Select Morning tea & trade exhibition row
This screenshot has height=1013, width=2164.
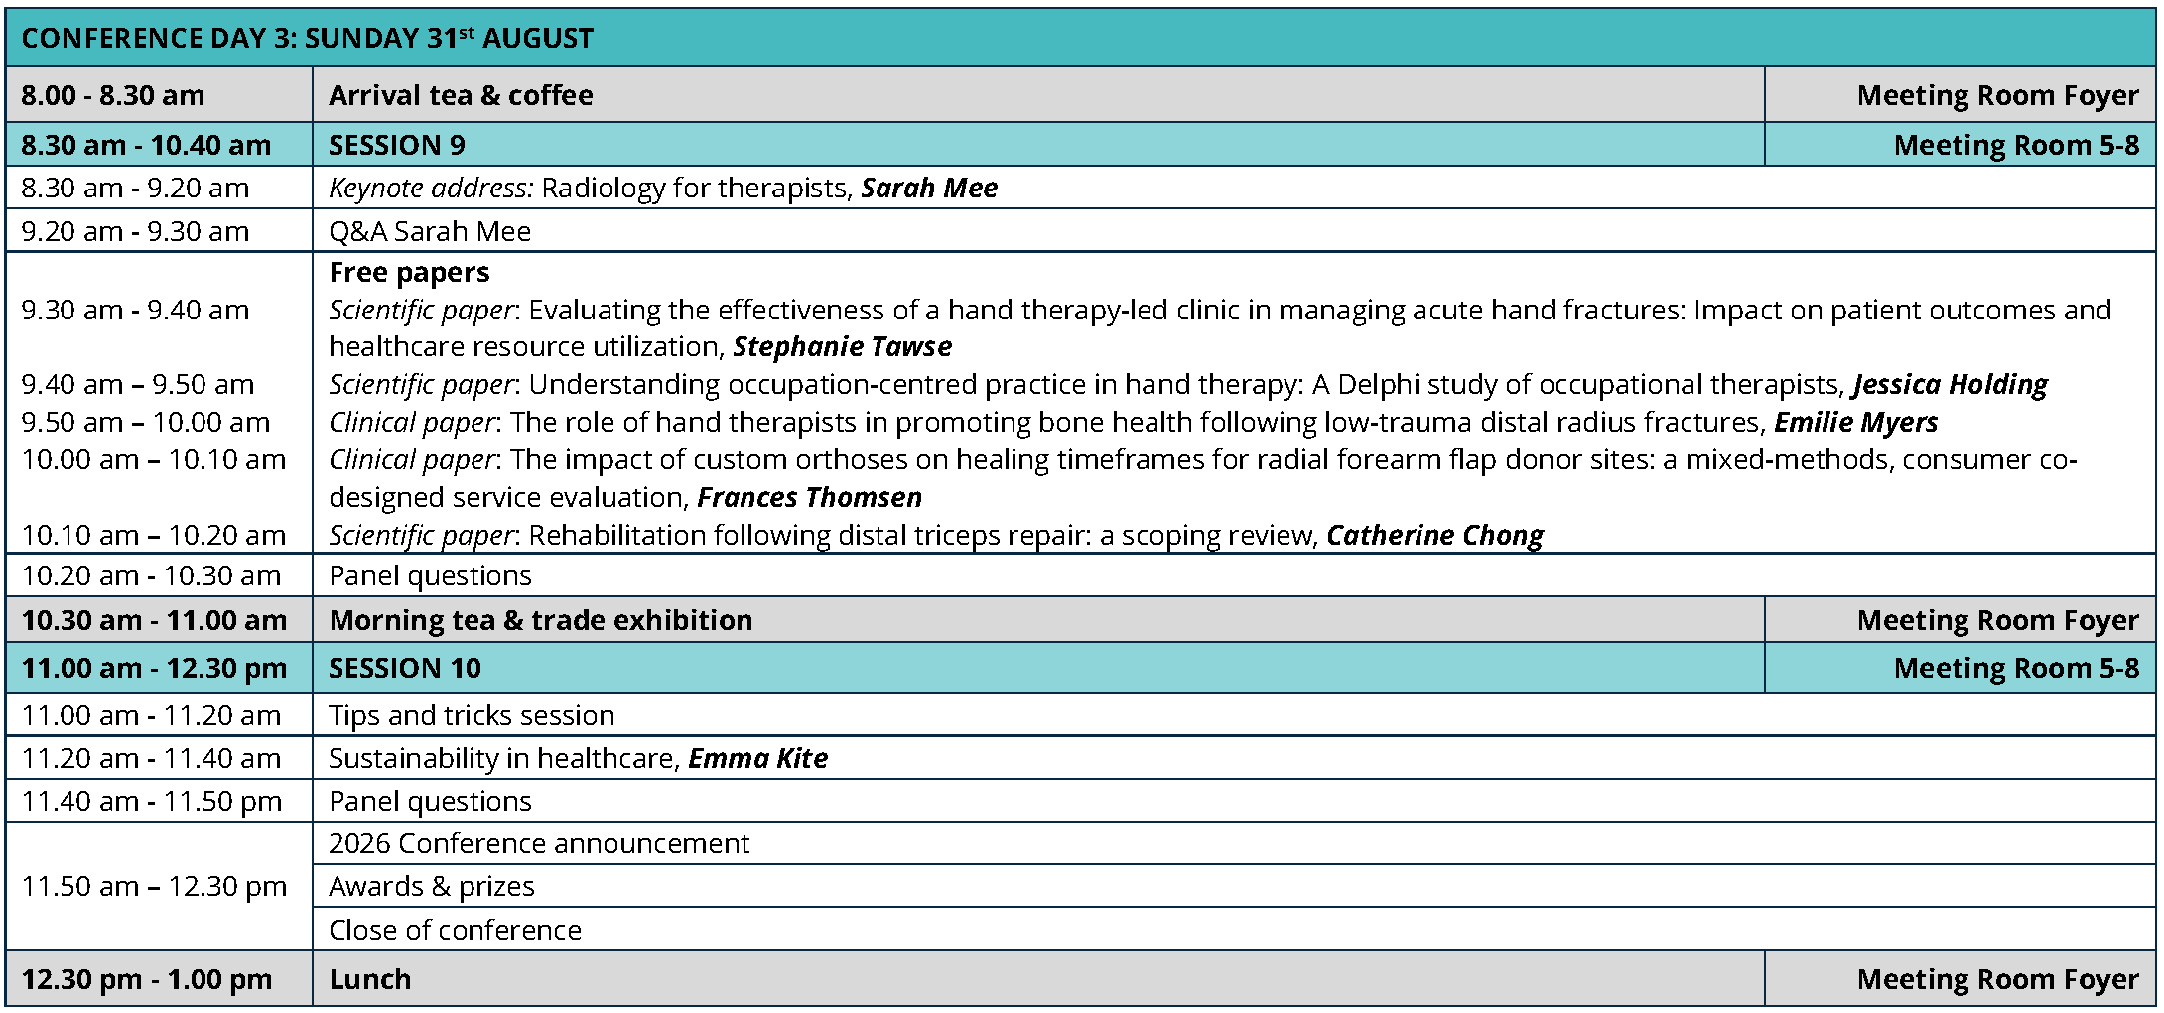(1080, 620)
